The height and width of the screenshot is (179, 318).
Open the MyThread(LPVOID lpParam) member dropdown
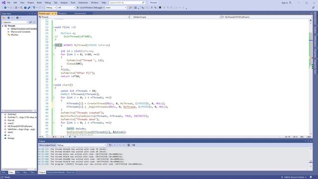(267, 17)
